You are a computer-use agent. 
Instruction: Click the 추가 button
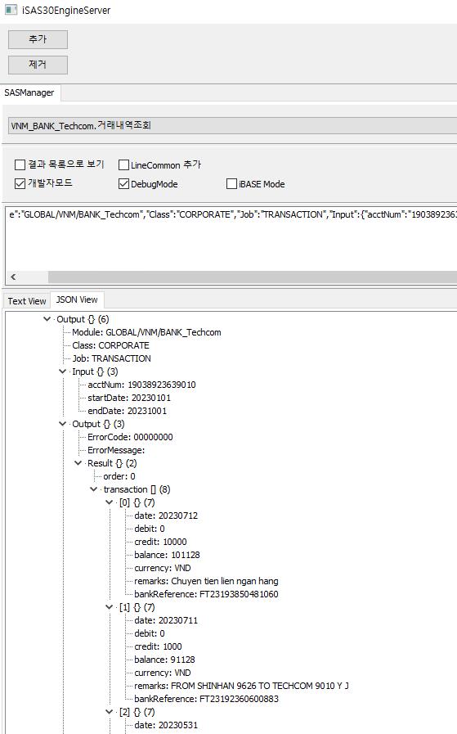38,39
